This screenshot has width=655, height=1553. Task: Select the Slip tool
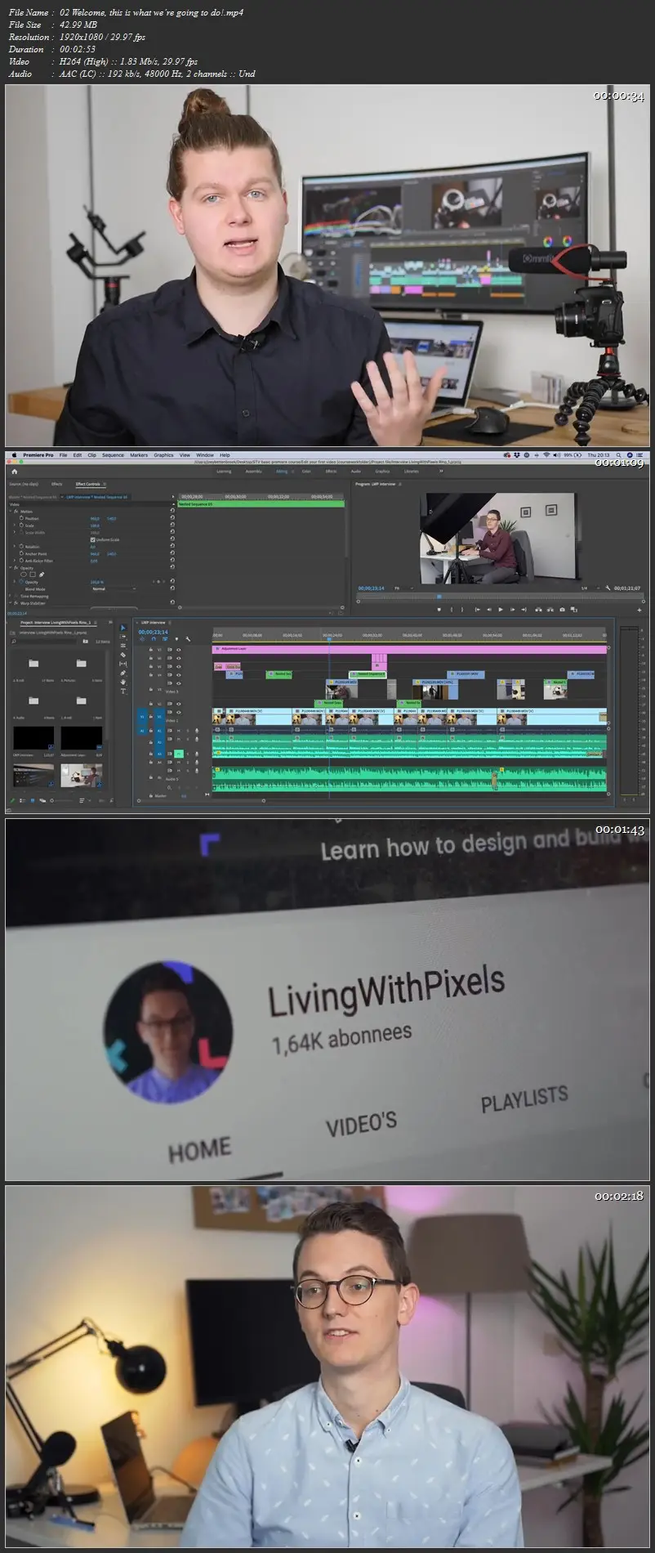point(123,664)
